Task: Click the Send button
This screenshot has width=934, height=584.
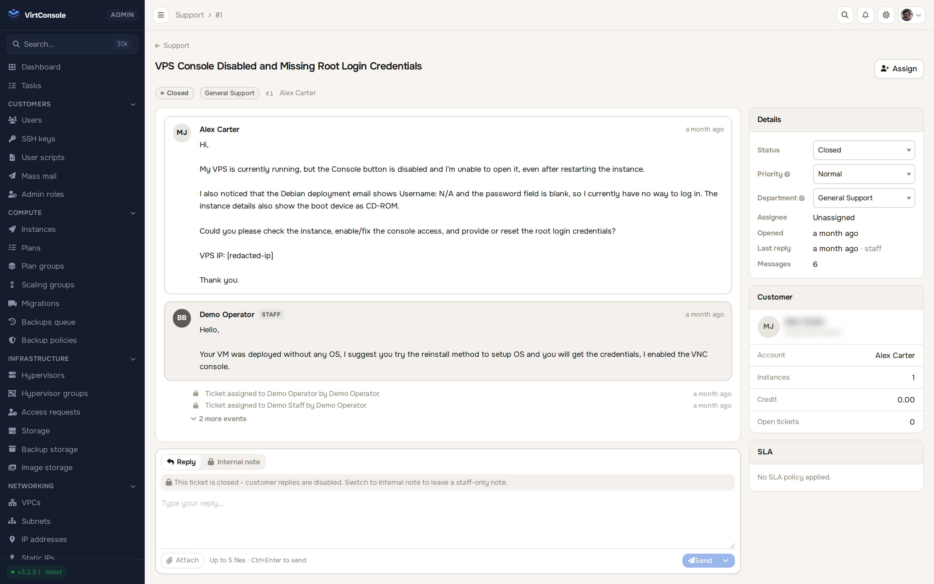Action: pyautogui.click(x=700, y=560)
